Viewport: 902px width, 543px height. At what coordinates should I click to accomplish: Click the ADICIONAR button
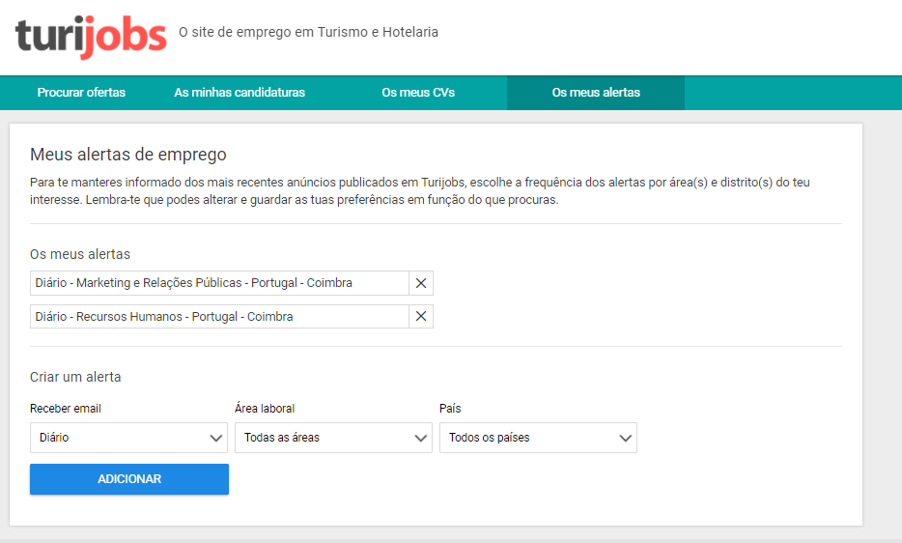(x=129, y=479)
